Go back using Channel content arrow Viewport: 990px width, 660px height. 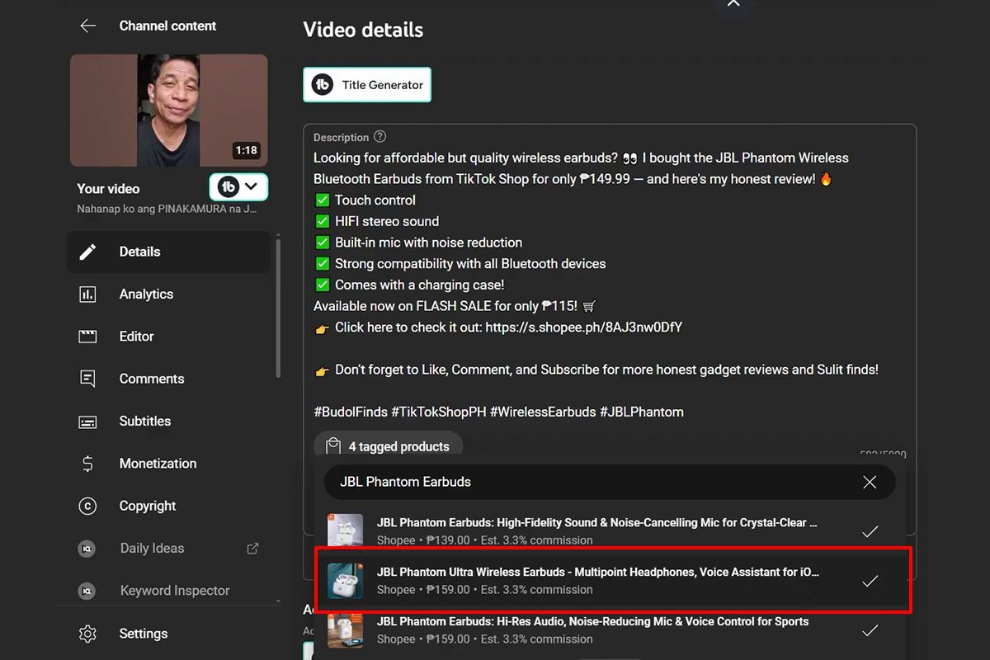click(x=88, y=26)
